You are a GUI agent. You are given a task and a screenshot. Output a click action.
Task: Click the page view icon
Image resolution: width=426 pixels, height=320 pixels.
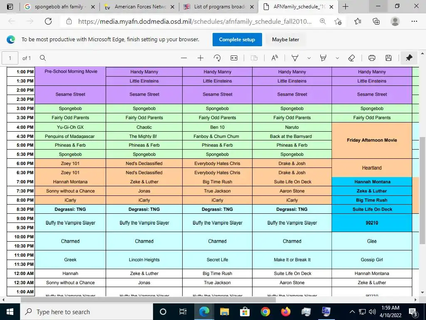click(254, 58)
